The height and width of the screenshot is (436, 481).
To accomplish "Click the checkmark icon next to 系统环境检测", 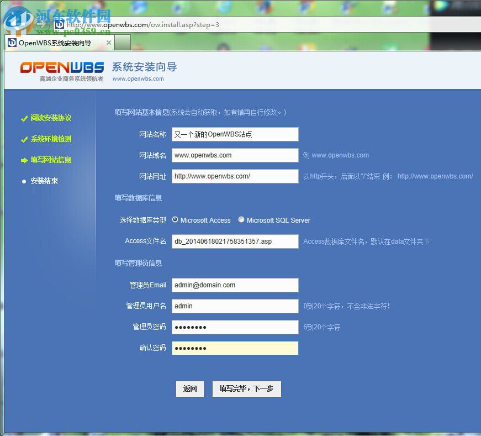I will click(24, 139).
